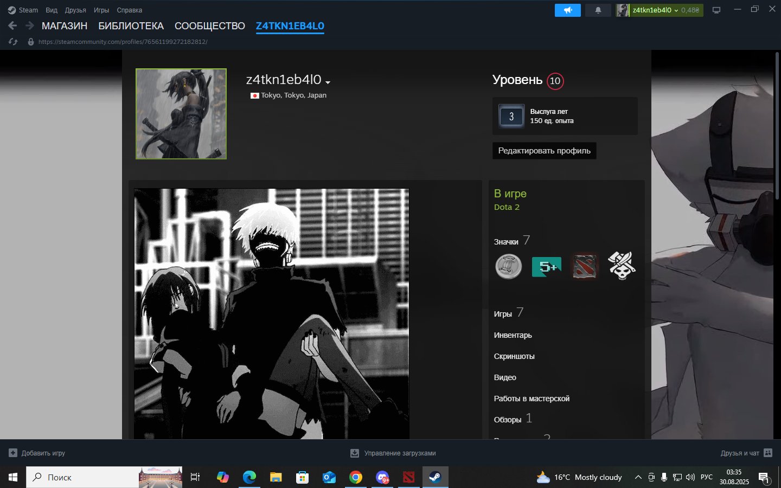Click the Years of Service badge
The height and width of the screenshot is (488, 781).
pos(511,116)
